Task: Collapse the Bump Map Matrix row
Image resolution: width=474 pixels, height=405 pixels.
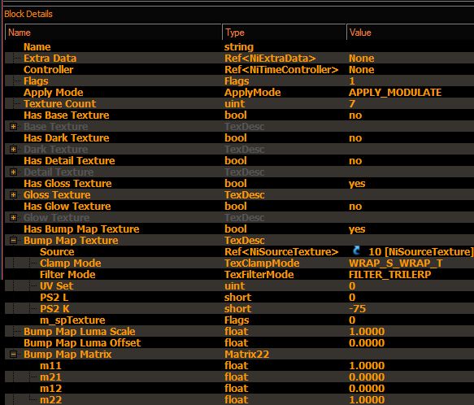Action: click(13, 355)
